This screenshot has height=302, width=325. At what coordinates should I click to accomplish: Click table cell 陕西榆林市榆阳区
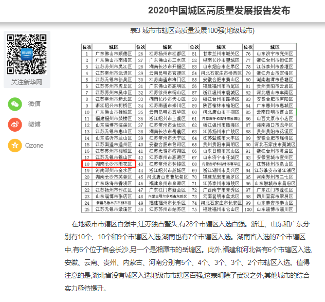click(221, 105)
